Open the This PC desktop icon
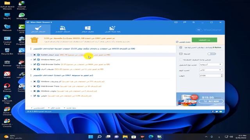The width and height of the screenshot is (250, 140). [7, 16]
